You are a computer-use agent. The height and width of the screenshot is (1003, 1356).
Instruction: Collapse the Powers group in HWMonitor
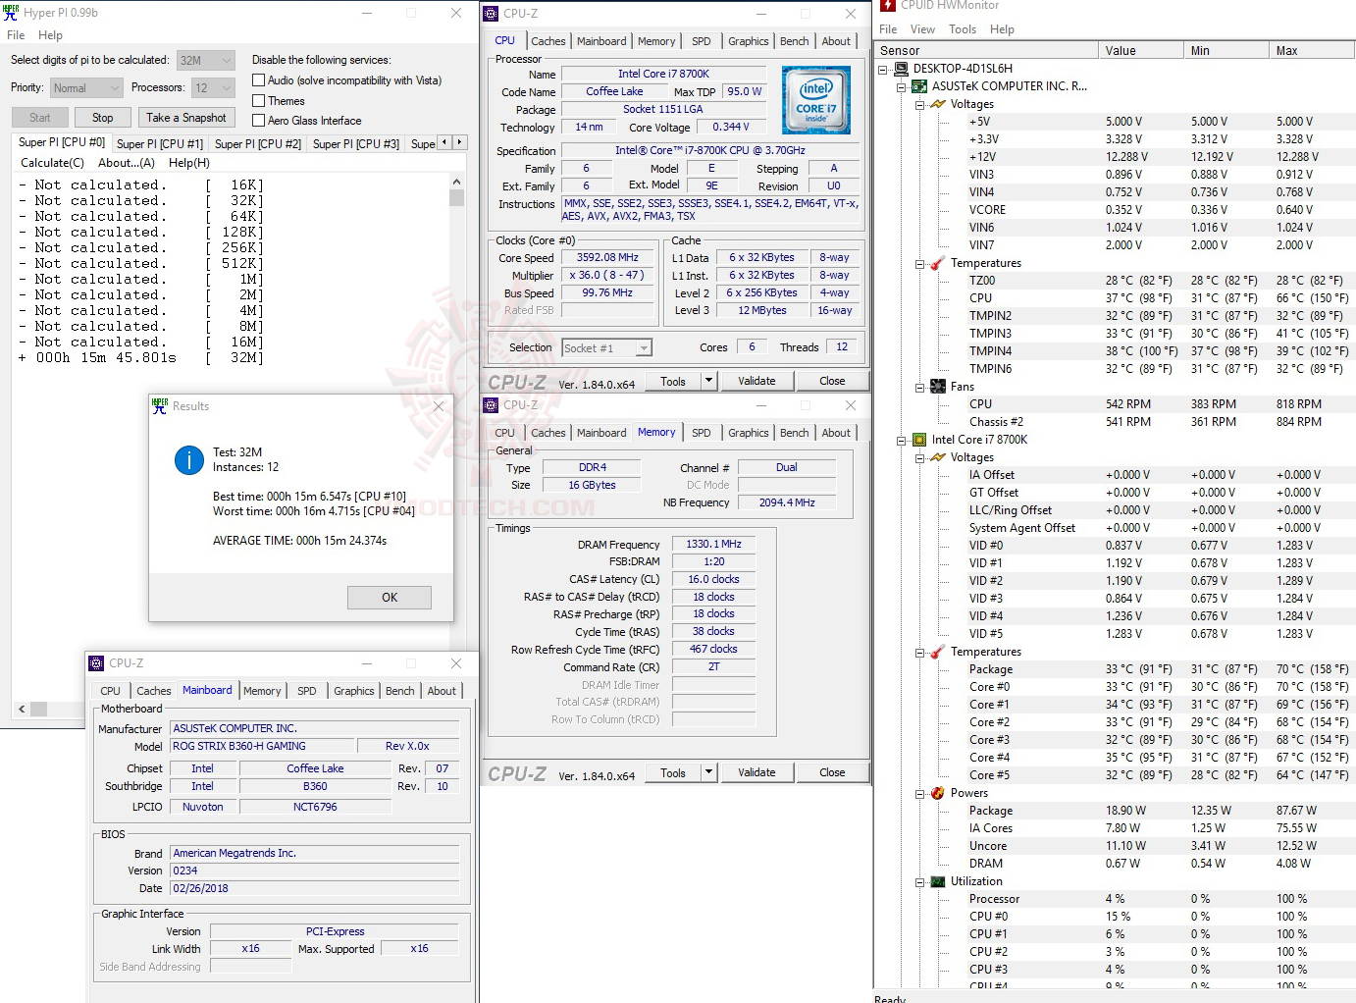[x=920, y=794]
